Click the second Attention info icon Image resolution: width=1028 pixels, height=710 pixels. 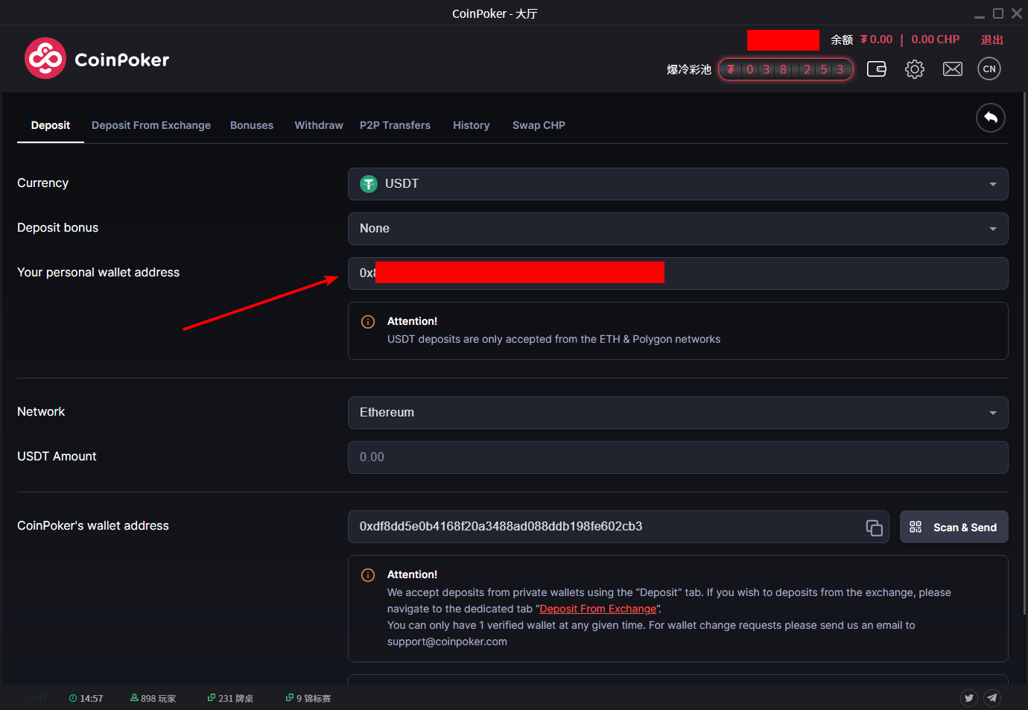click(x=368, y=575)
